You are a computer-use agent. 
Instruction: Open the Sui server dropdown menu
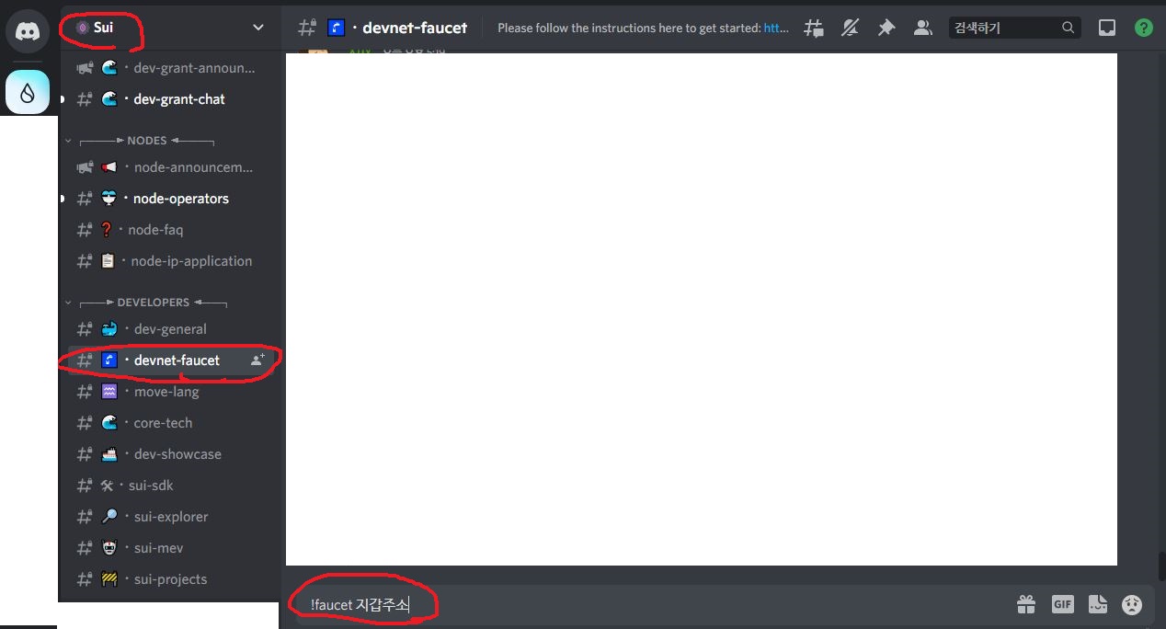point(257,28)
